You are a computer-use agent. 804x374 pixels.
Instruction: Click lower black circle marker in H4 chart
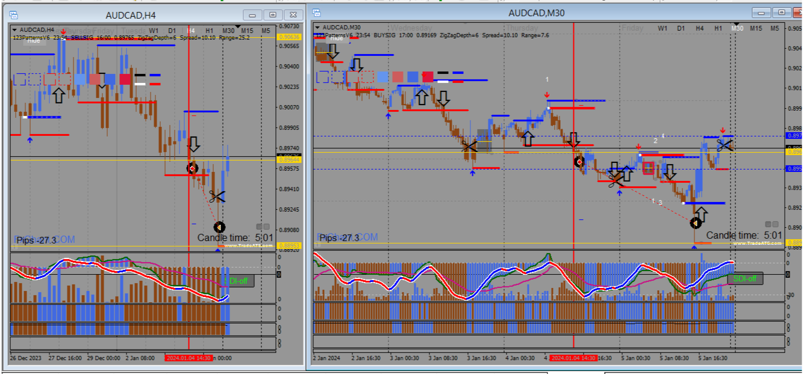tap(220, 227)
